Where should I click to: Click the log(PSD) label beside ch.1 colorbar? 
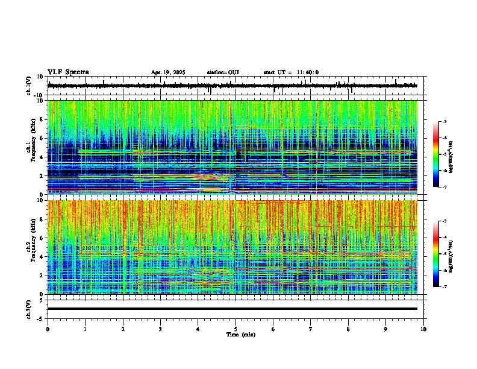(451, 157)
